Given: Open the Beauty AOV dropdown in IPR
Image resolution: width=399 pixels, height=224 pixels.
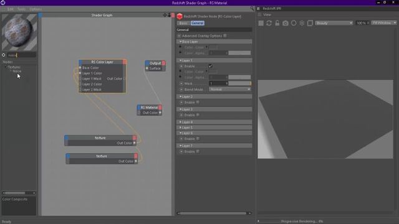Looking at the screenshot, I should click(334, 23).
